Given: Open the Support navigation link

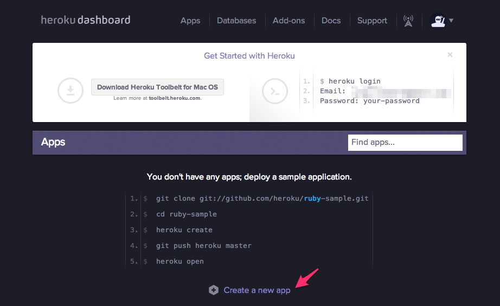Looking at the screenshot, I should coord(372,21).
